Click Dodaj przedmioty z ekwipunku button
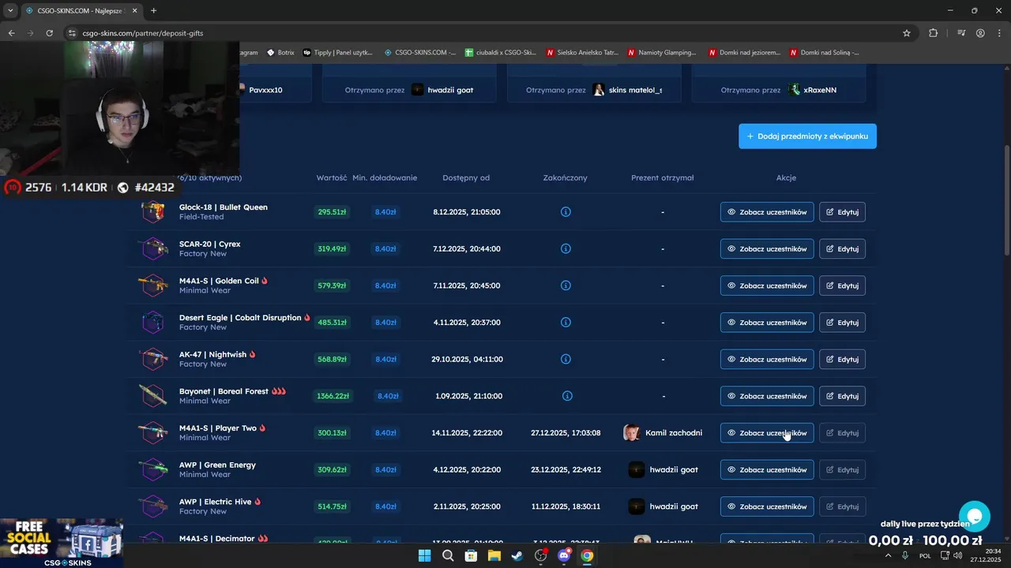The image size is (1011, 568). tap(807, 136)
